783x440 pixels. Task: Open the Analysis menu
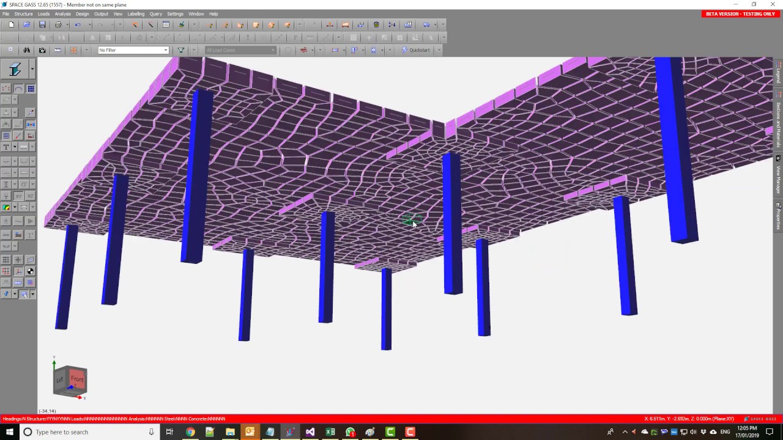click(62, 13)
